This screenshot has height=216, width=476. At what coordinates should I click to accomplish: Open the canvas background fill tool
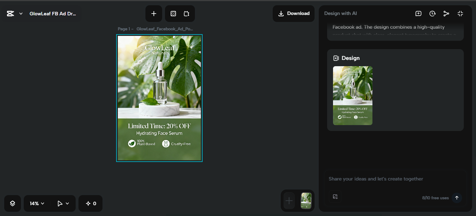click(x=173, y=14)
